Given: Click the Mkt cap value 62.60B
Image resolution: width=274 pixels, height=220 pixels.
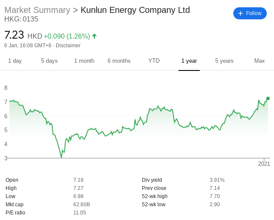Looking at the screenshot, I should [81, 205].
